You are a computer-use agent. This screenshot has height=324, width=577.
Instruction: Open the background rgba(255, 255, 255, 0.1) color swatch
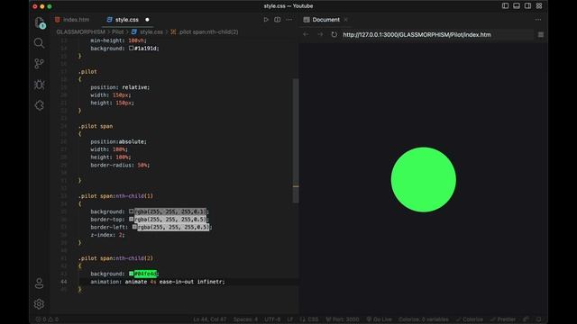(x=131, y=211)
